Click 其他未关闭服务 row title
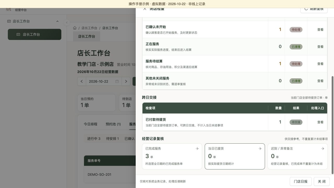334x188 pixels. [x=157, y=78]
